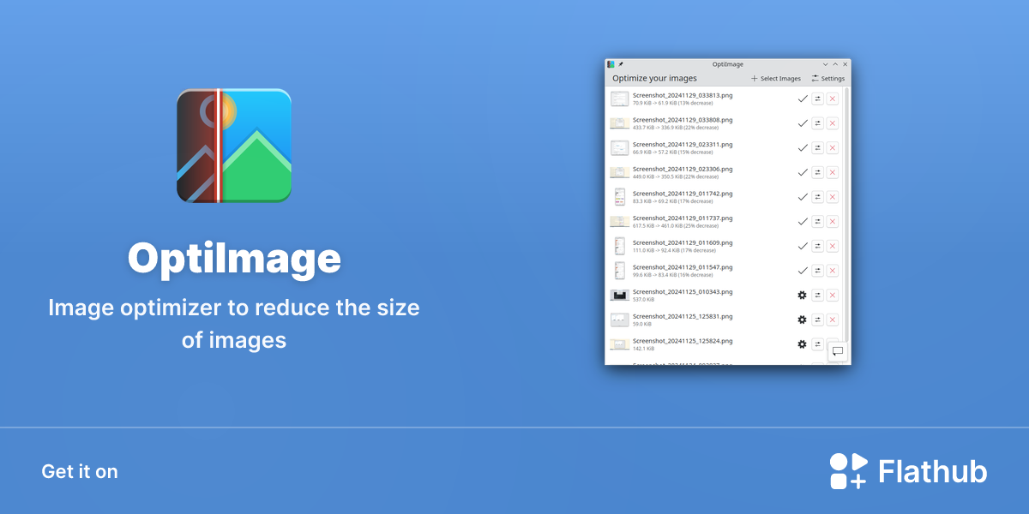Click the checkmark status for Screenshot_20241129_011547.png
Image resolution: width=1029 pixels, height=514 pixels.
pyautogui.click(x=803, y=271)
